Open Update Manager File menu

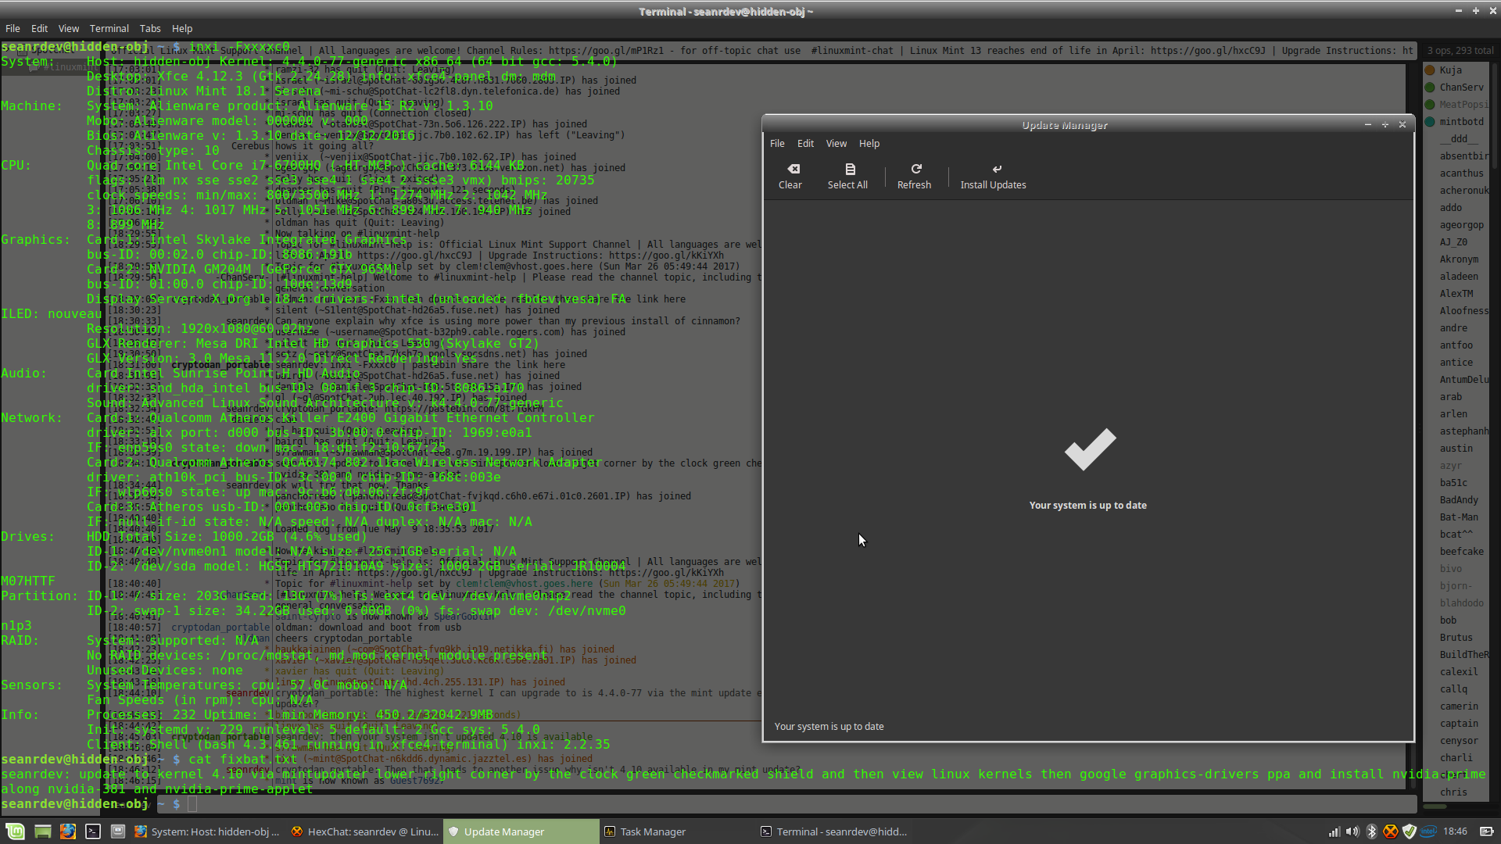[x=777, y=144]
